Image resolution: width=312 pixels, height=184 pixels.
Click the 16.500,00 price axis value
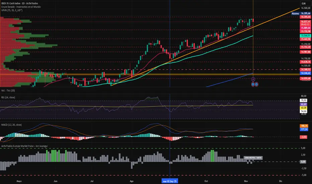(306, 8)
